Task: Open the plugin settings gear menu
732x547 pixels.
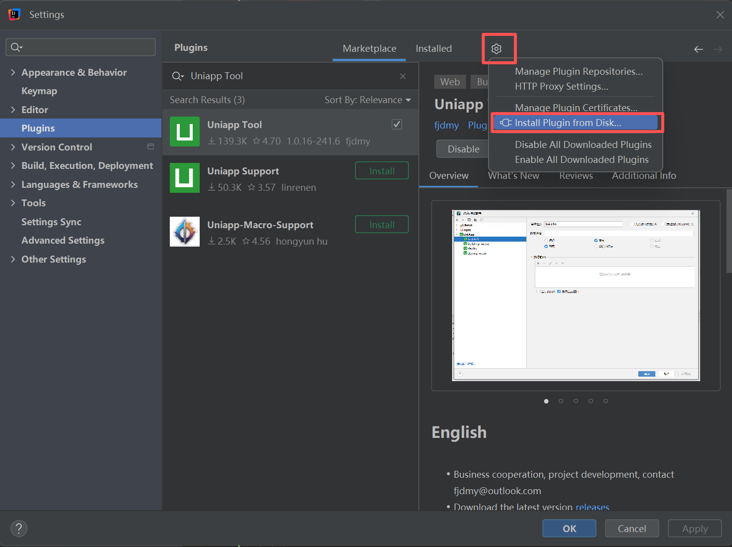Action: pyautogui.click(x=496, y=48)
